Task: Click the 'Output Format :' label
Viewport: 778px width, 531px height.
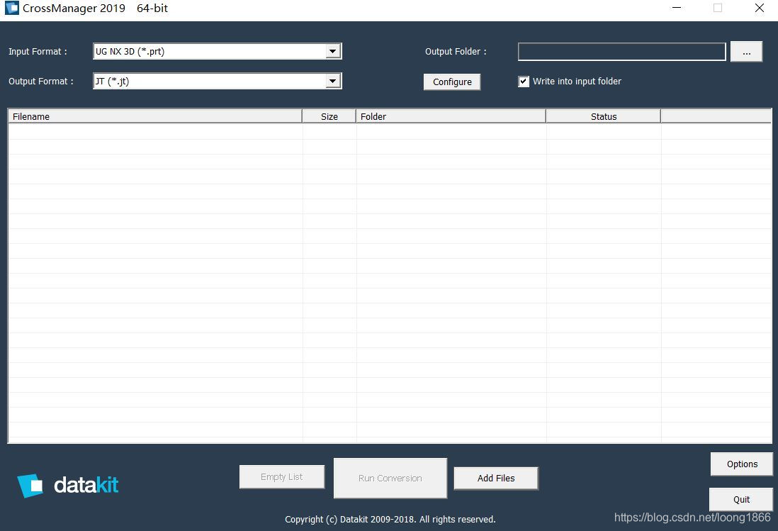Action: (40, 82)
